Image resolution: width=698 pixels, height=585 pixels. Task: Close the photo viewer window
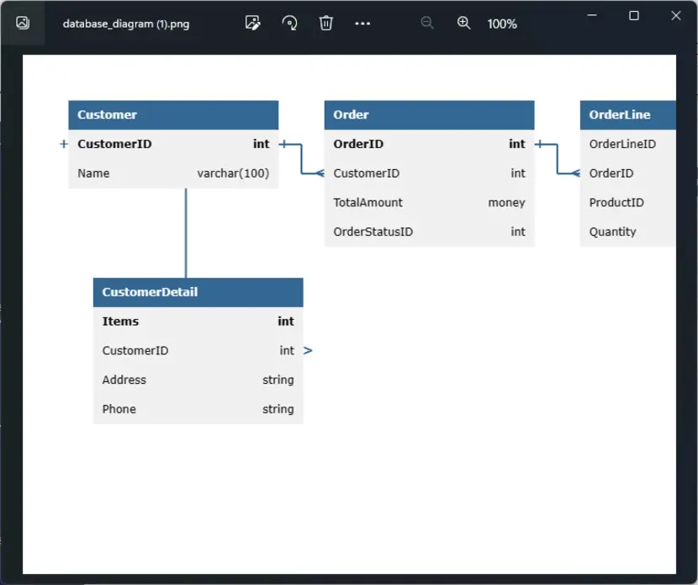(676, 16)
